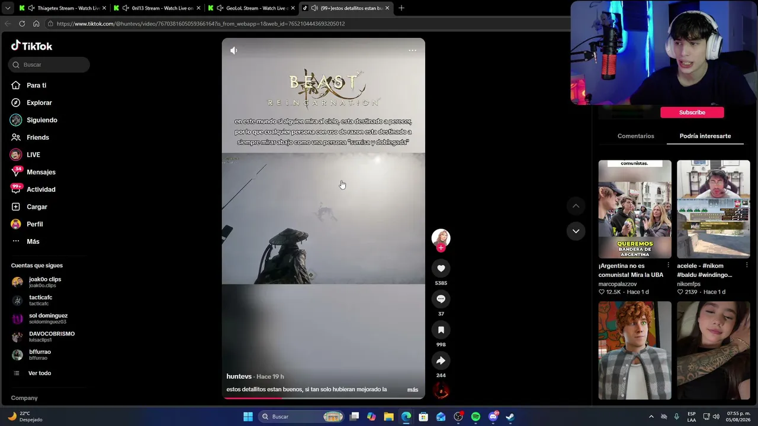This screenshot has width=758, height=426.
Task: Open a new browser tab
Action: coord(402,8)
